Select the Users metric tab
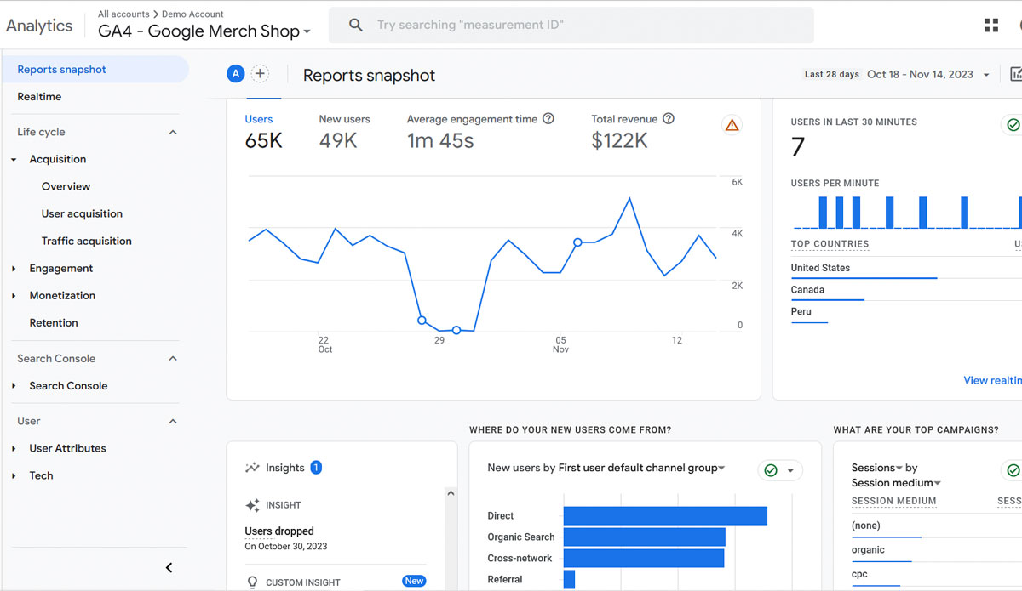The width and height of the screenshot is (1022, 591). pyautogui.click(x=263, y=133)
